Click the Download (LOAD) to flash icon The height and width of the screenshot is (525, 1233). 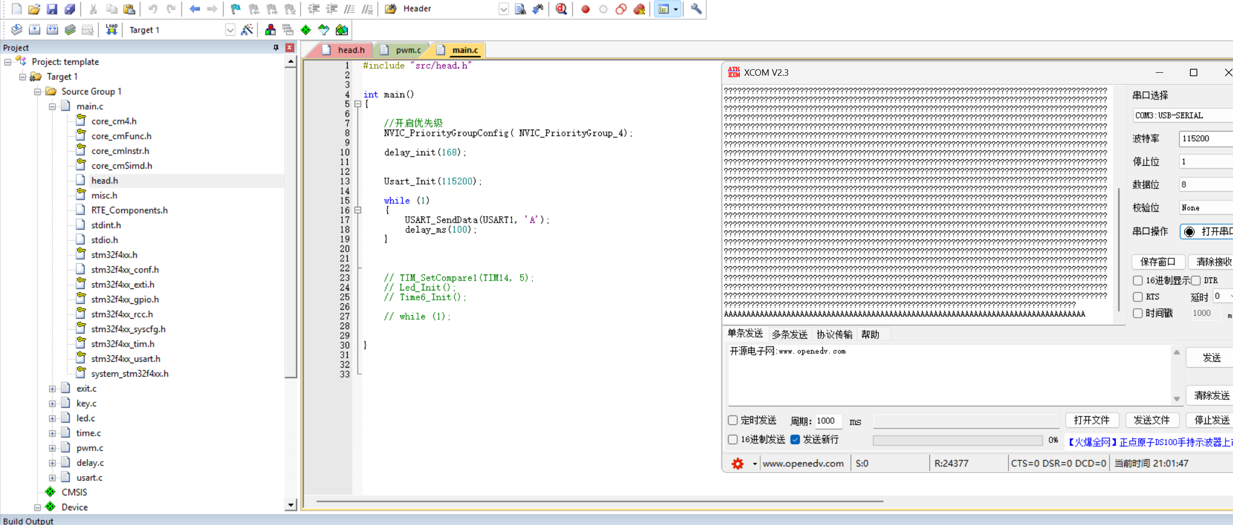point(111,30)
